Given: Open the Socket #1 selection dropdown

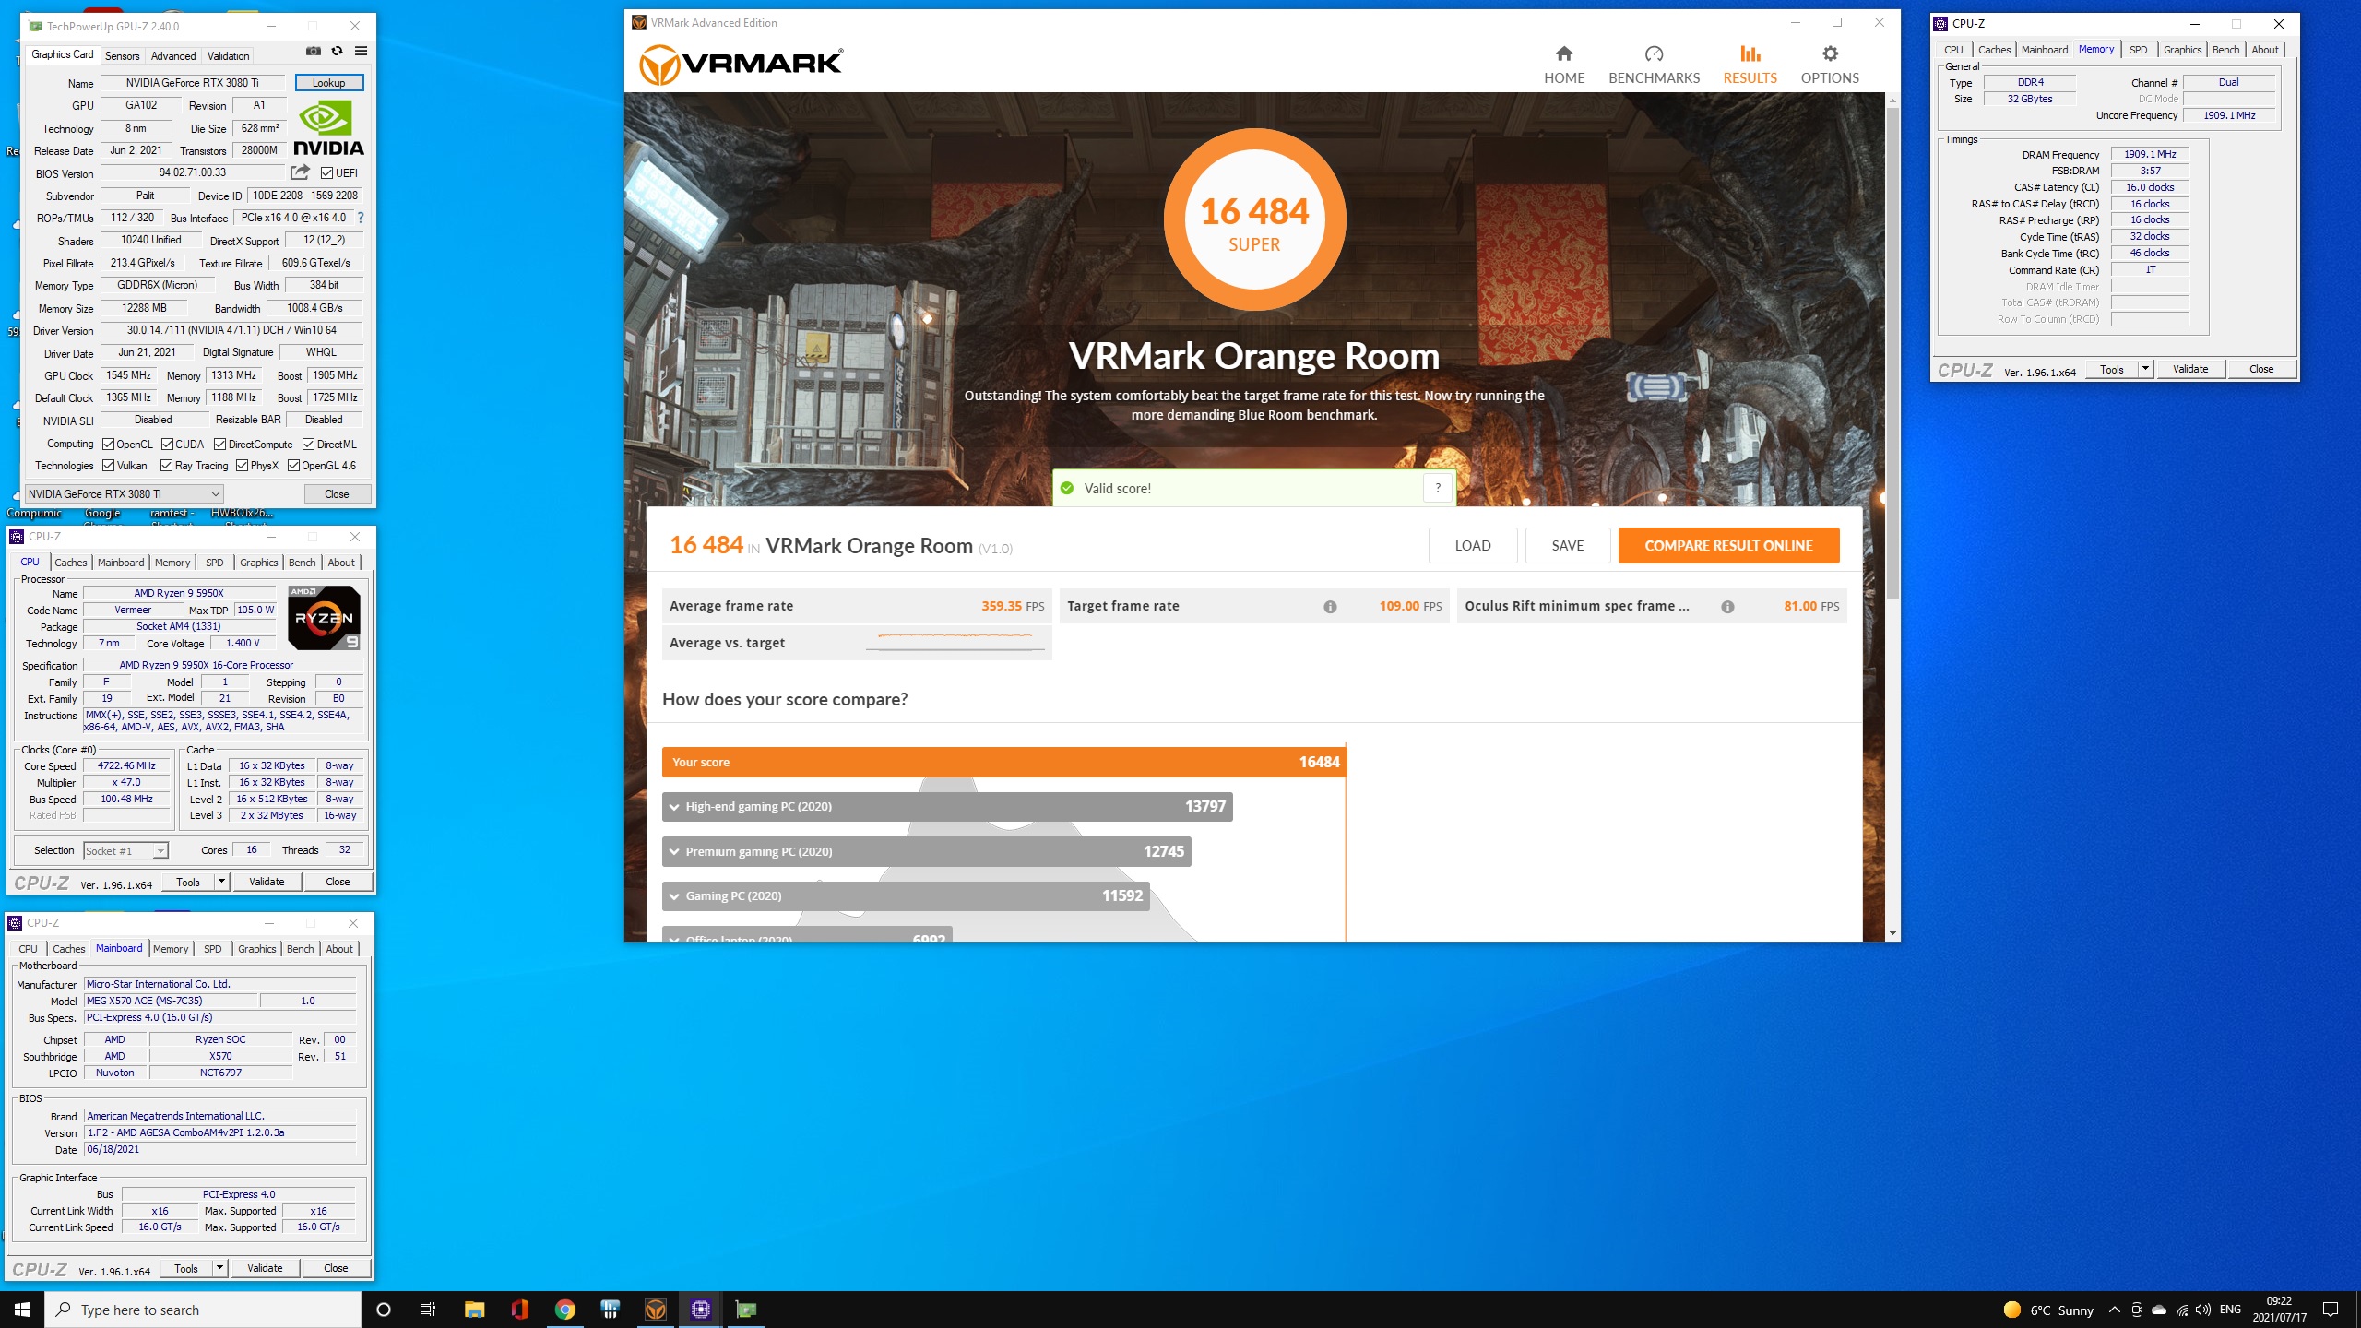Looking at the screenshot, I should pos(125,851).
